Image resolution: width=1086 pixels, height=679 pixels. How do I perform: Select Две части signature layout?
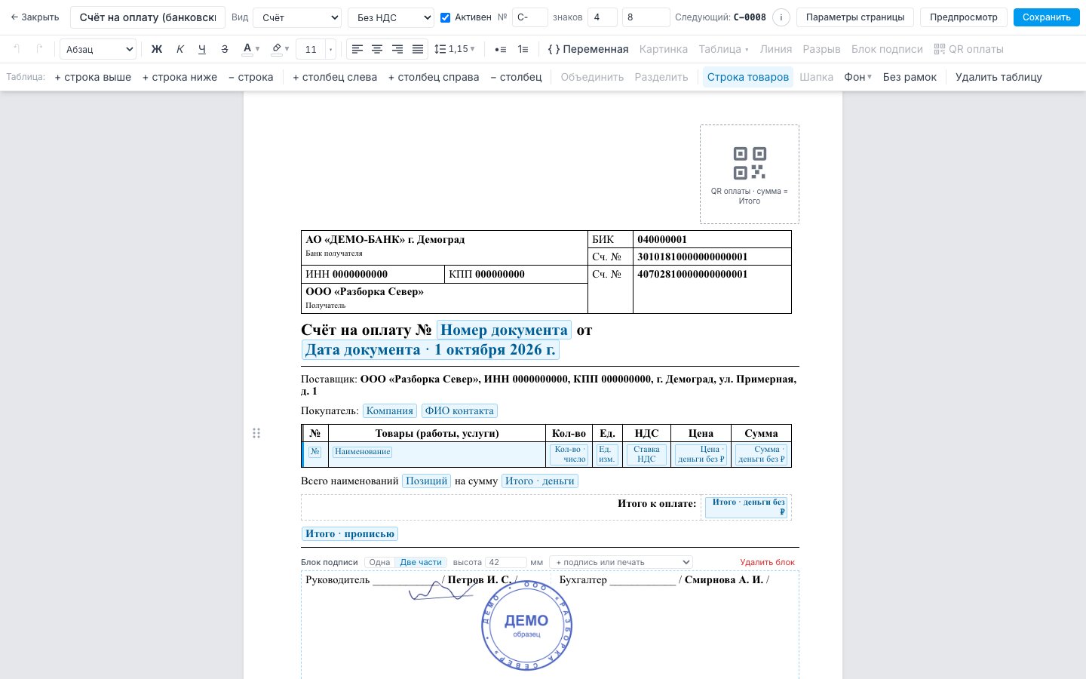421,562
